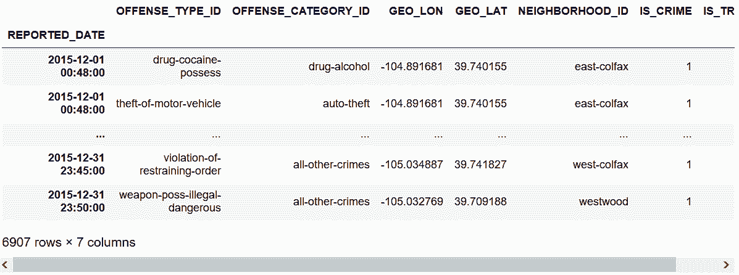Image resolution: width=739 pixels, height=275 pixels.
Task: Click the theft-of-motor-vehicle cell
Action: coord(169,104)
